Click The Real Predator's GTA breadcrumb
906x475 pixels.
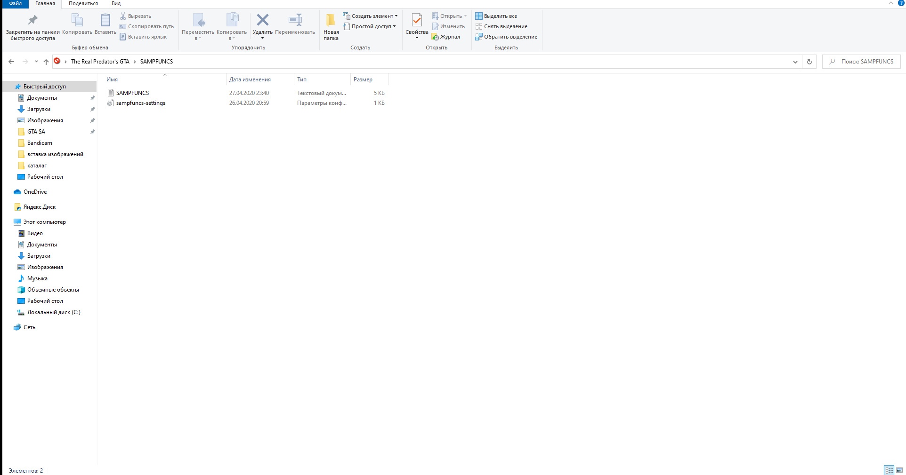pos(100,62)
